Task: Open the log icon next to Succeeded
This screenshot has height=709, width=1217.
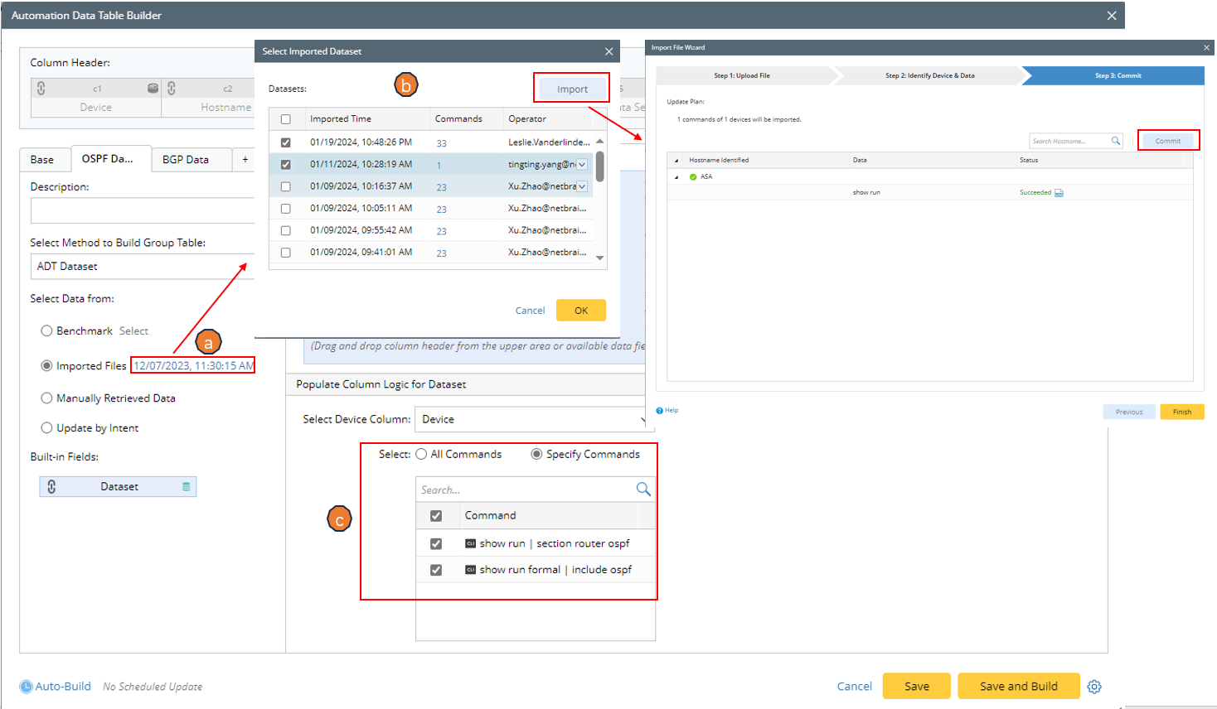Action: [1059, 193]
